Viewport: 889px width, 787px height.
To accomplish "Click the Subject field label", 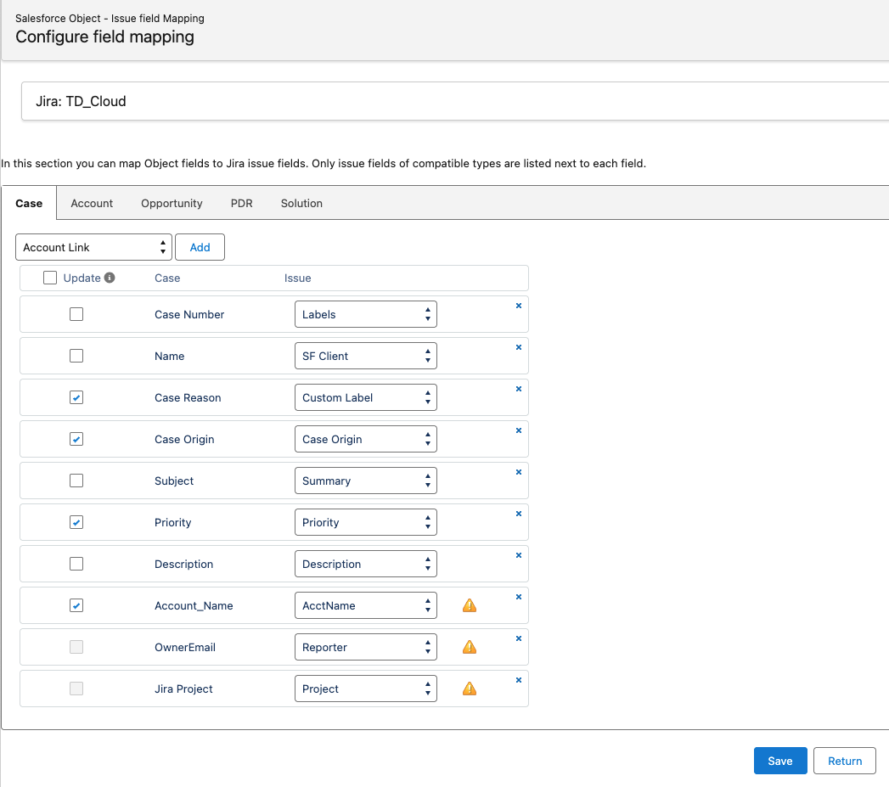I will 174,481.
